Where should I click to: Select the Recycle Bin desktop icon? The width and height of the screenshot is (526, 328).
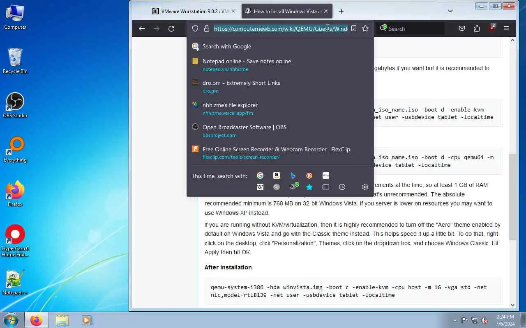15,61
